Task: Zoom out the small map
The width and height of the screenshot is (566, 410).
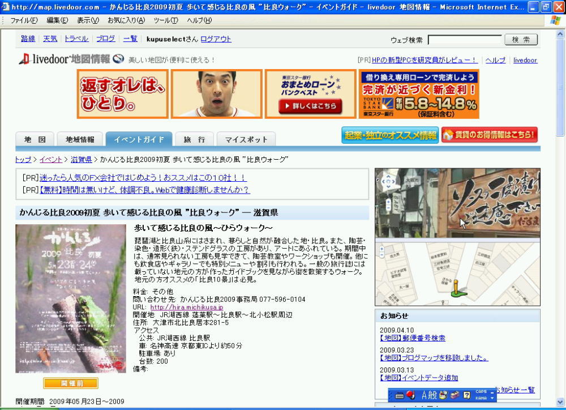Action: [x=381, y=255]
